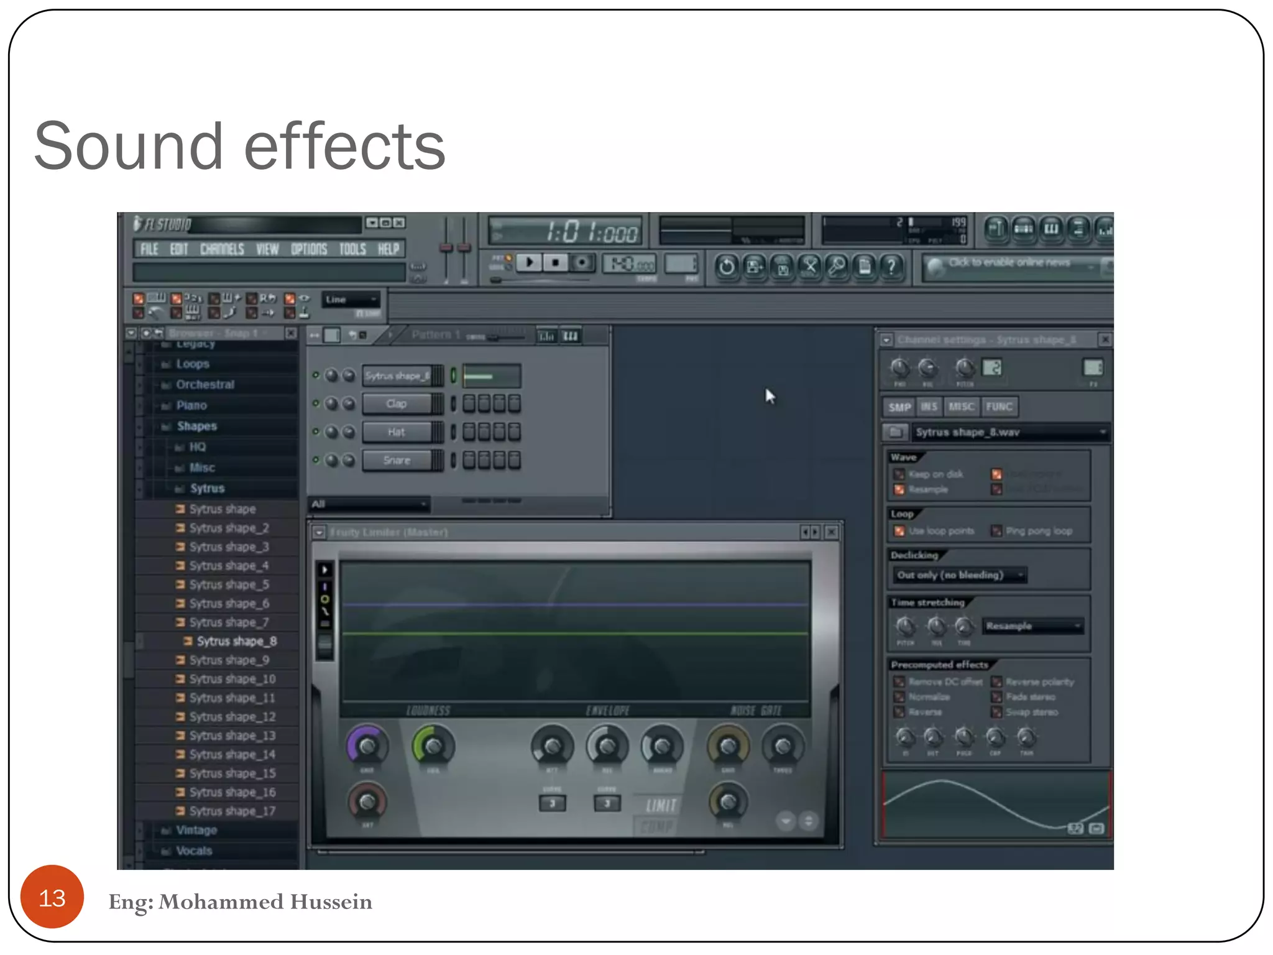Image resolution: width=1273 pixels, height=955 pixels.
Task: Open the Line snap dropdown
Action: [x=351, y=300]
